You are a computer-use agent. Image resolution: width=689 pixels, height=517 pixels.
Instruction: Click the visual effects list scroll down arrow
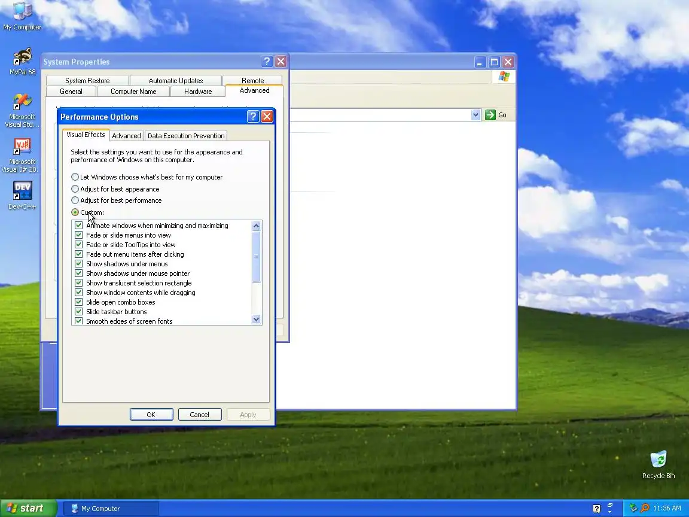(x=257, y=320)
